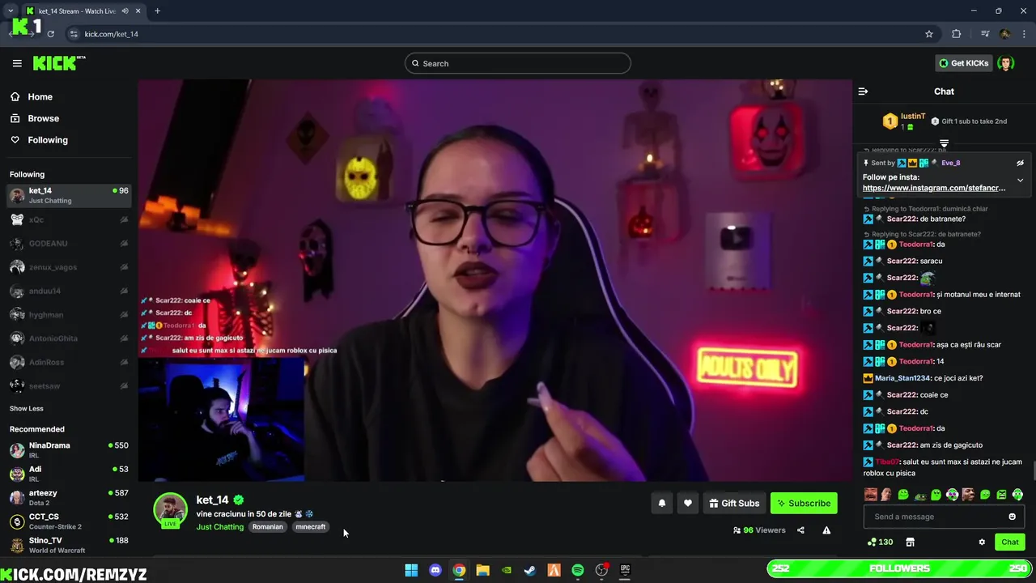Viewport: 1036px width, 583px height.
Task: Open recommended channel arteezy
Action: point(68,497)
